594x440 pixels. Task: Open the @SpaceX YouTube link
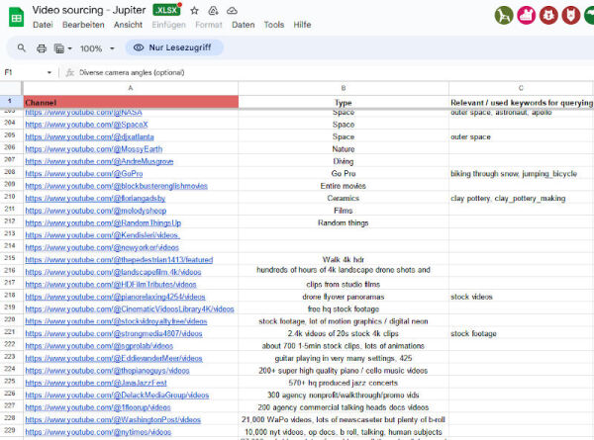pos(86,125)
